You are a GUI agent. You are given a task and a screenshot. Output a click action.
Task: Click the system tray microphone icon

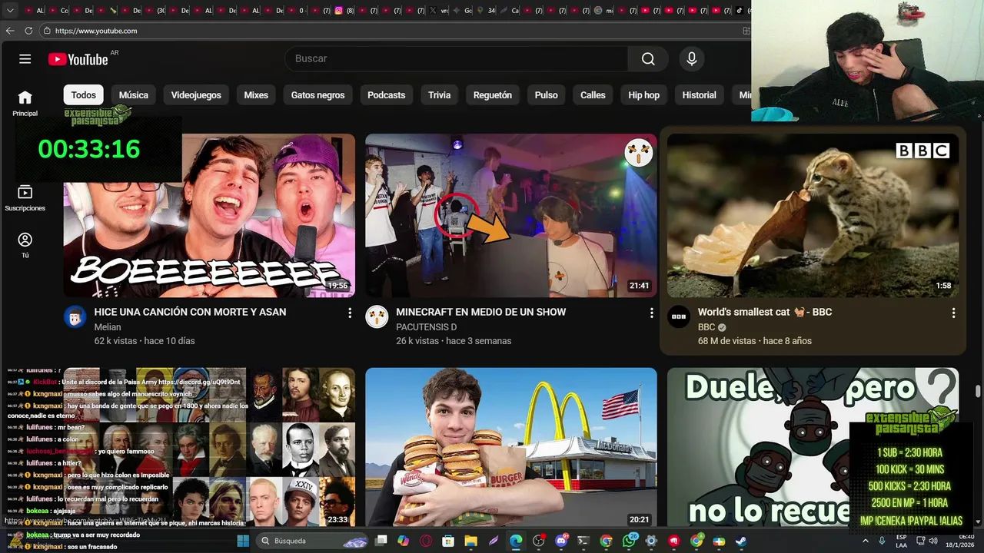(882, 541)
